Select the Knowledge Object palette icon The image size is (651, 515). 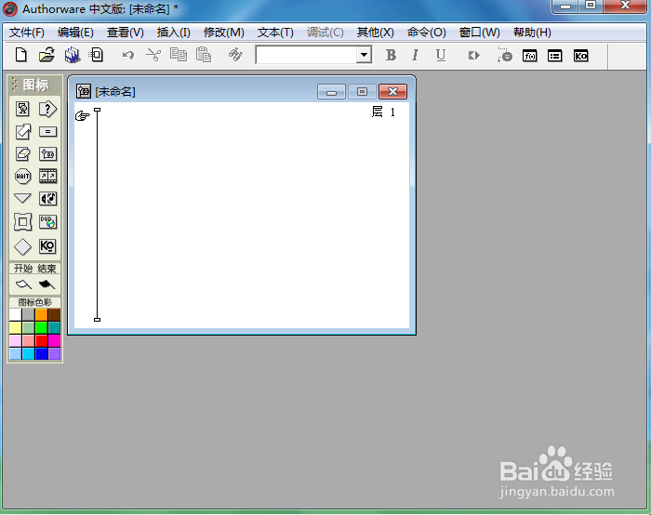click(47, 246)
